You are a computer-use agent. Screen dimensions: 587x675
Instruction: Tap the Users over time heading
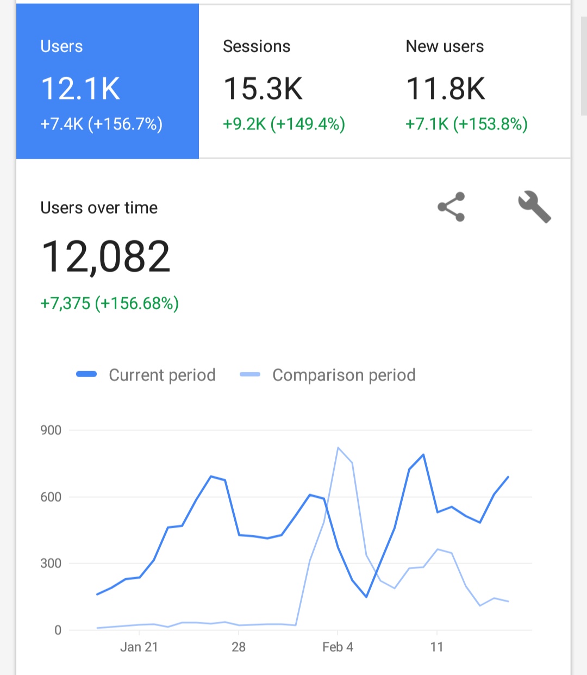pyautogui.click(x=99, y=208)
